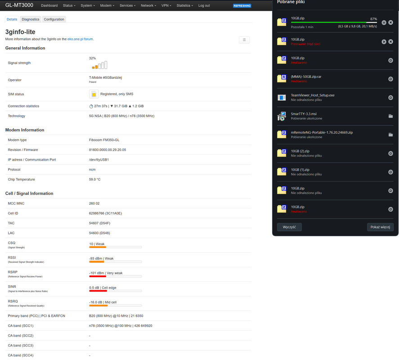Click the Pokaż więcej button

(380, 227)
